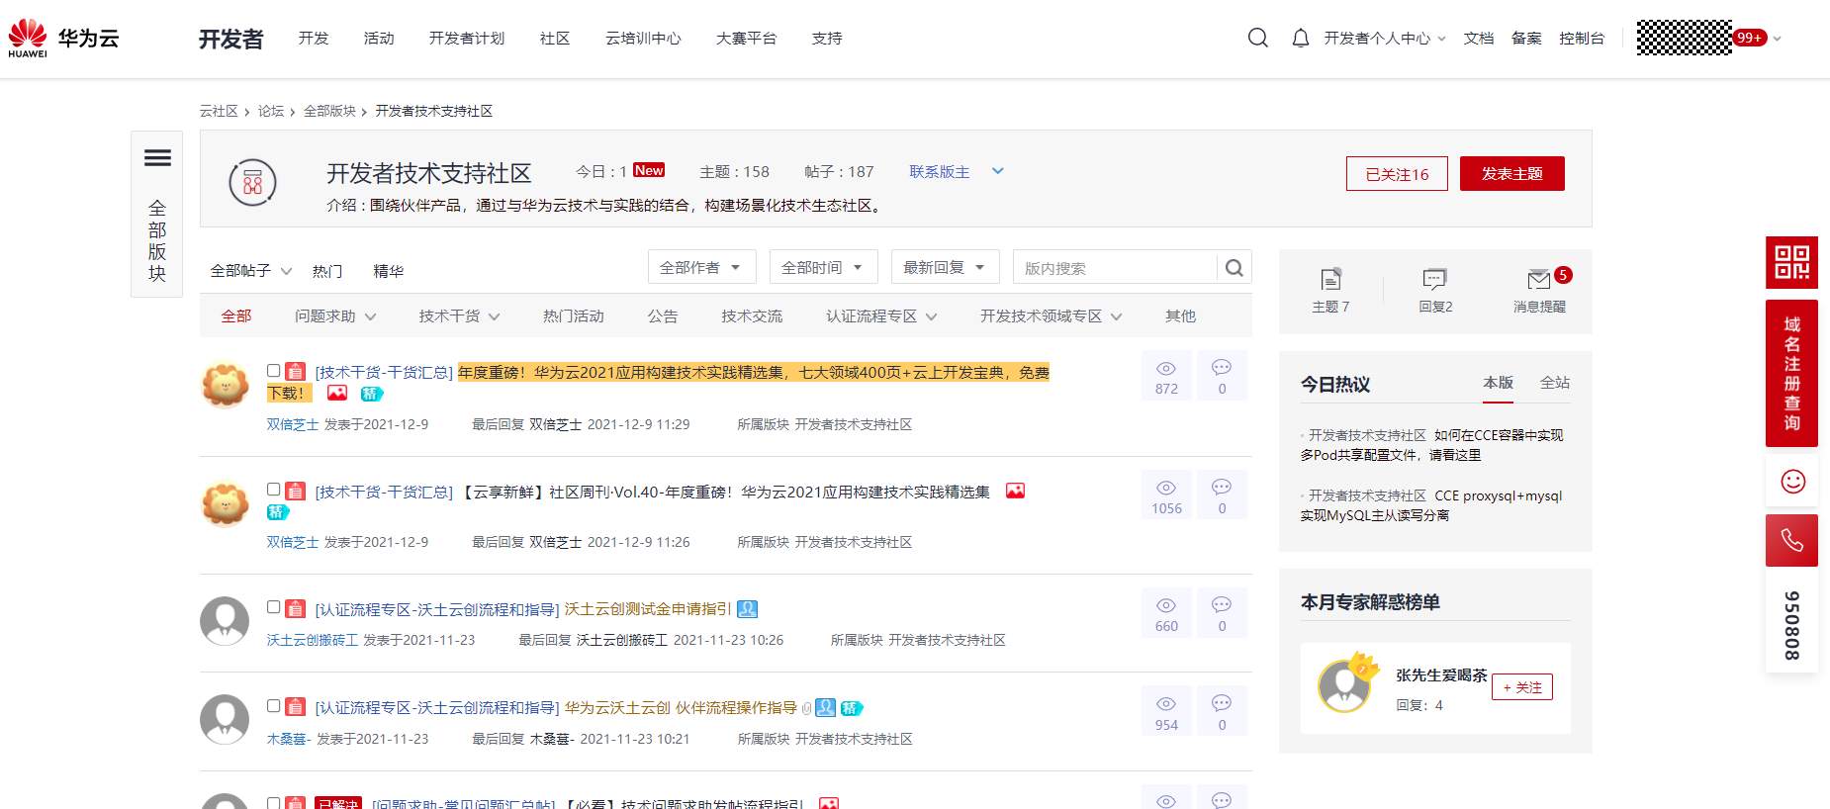Screen dimensions: 1830x809
Task: Click the 950808 hotline number panel
Action: (x=1791, y=625)
